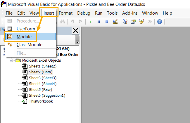Screen dimensions: 190x123
Task: Click Sheet5 (Raw) worksheet icon
Action: point(25,89)
